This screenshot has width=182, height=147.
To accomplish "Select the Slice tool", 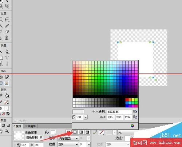I will click(x=7, y=77).
